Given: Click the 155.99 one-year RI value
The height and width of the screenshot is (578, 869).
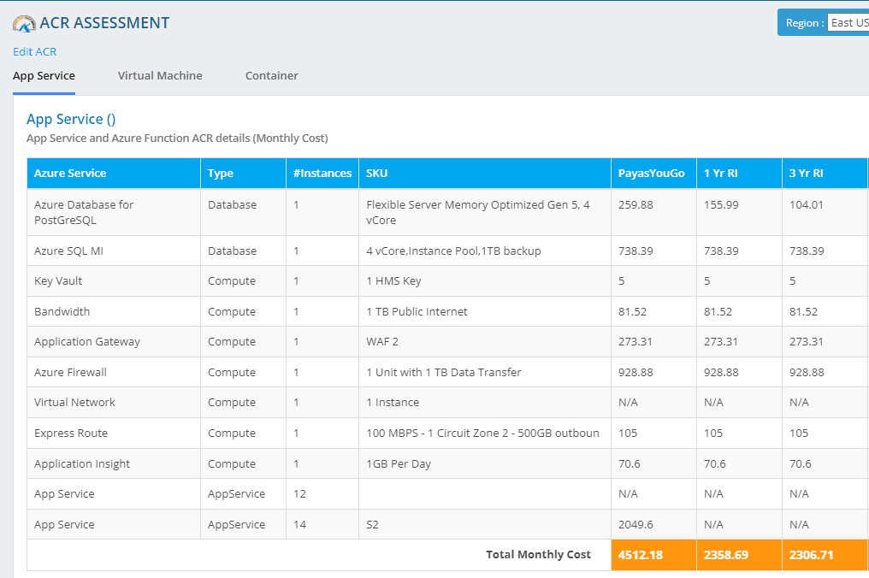Looking at the screenshot, I should click(721, 205).
